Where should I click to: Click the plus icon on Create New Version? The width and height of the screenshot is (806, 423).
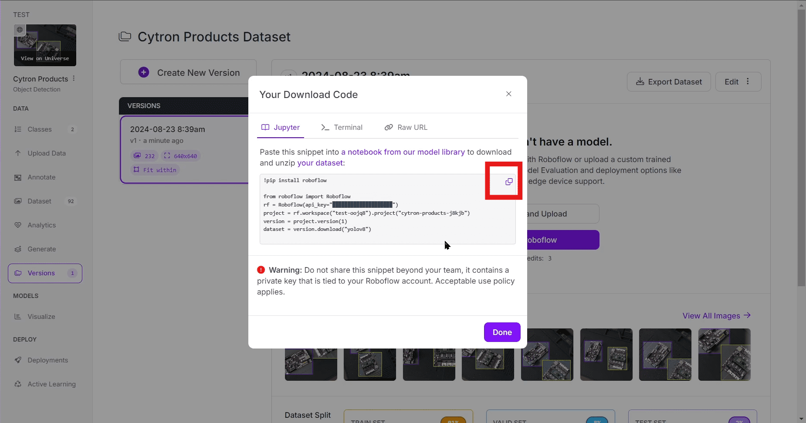pos(144,72)
